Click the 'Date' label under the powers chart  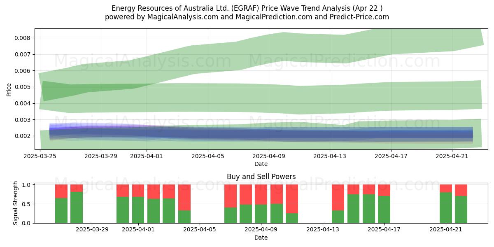pos(261,238)
